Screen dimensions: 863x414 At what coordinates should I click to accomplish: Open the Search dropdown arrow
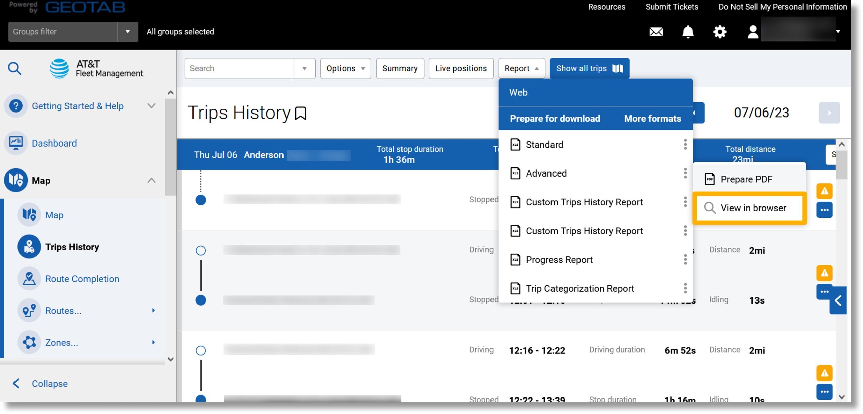point(304,68)
